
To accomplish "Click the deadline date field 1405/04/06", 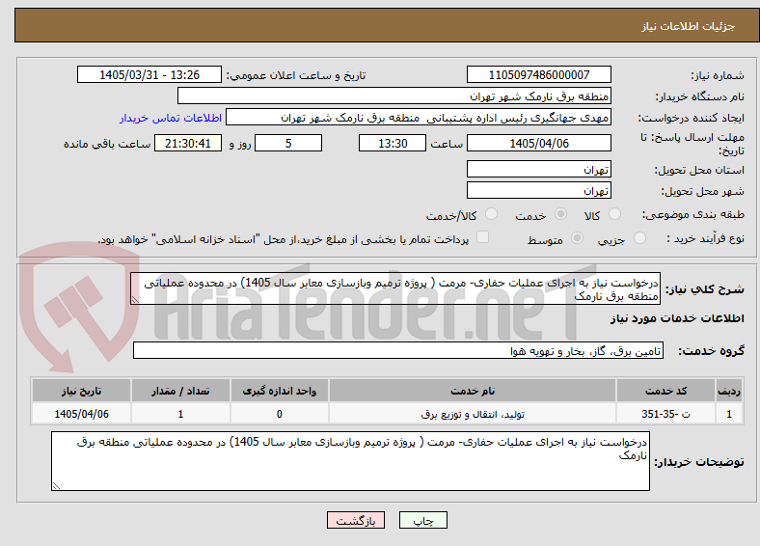I will point(539,143).
